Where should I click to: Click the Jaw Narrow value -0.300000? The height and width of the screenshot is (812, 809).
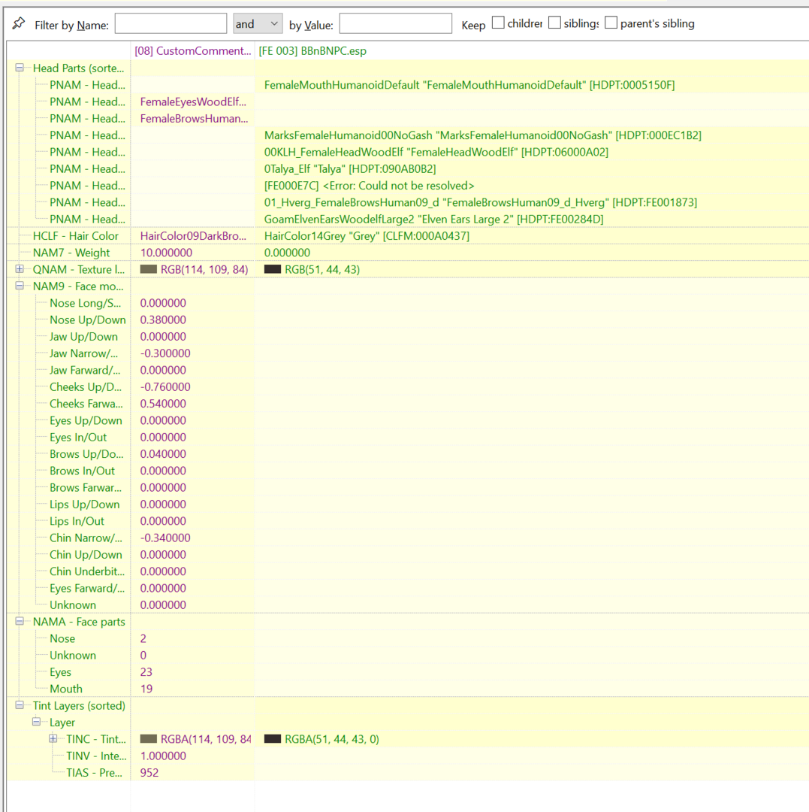(165, 353)
